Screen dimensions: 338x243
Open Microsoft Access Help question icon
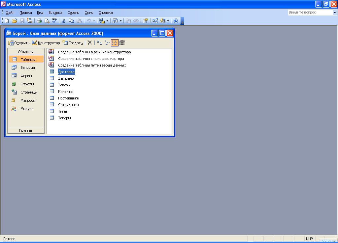(x=176, y=21)
